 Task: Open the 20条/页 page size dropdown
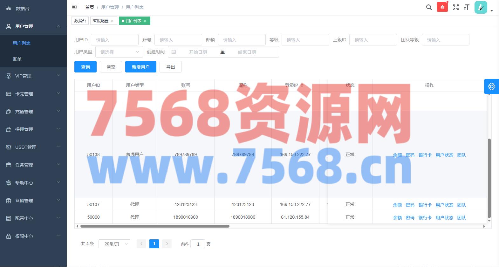(x=114, y=244)
